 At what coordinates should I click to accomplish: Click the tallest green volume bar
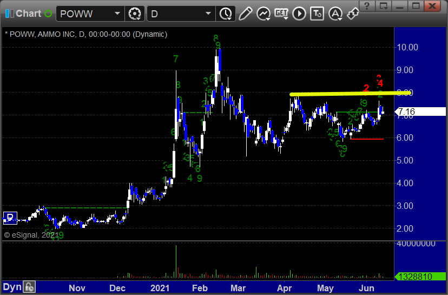(176, 261)
